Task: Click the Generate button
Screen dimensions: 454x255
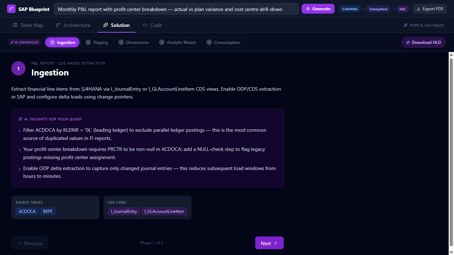Action: [318, 9]
